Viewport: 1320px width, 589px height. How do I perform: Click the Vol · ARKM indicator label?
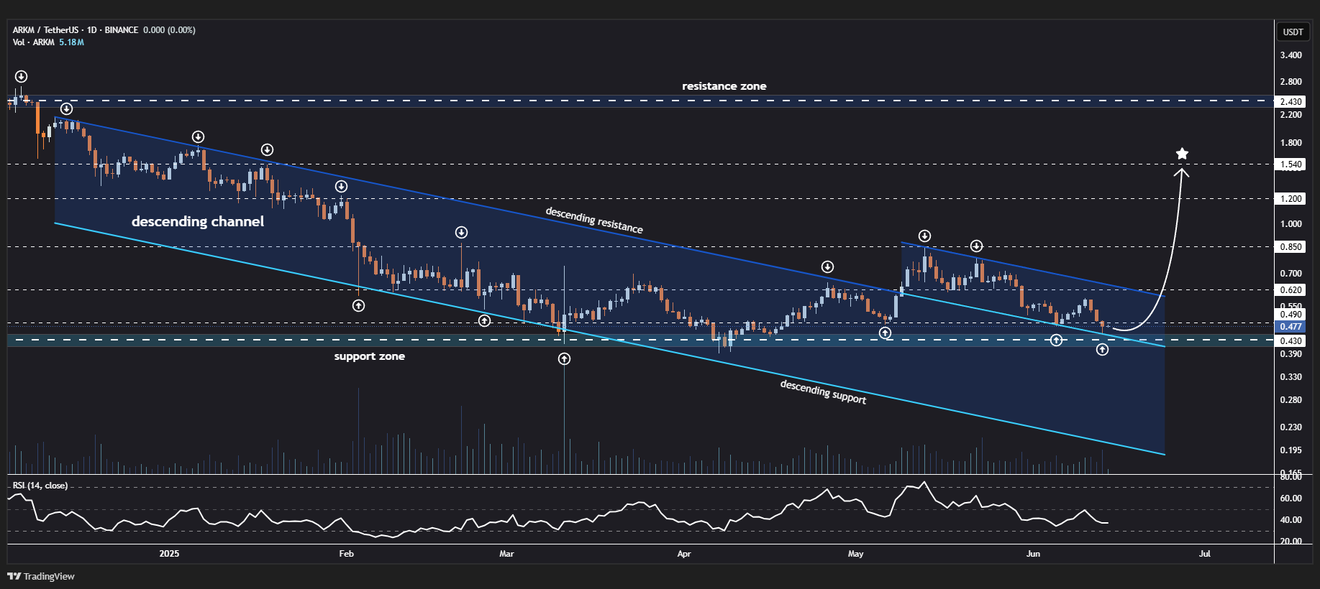click(33, 42)
